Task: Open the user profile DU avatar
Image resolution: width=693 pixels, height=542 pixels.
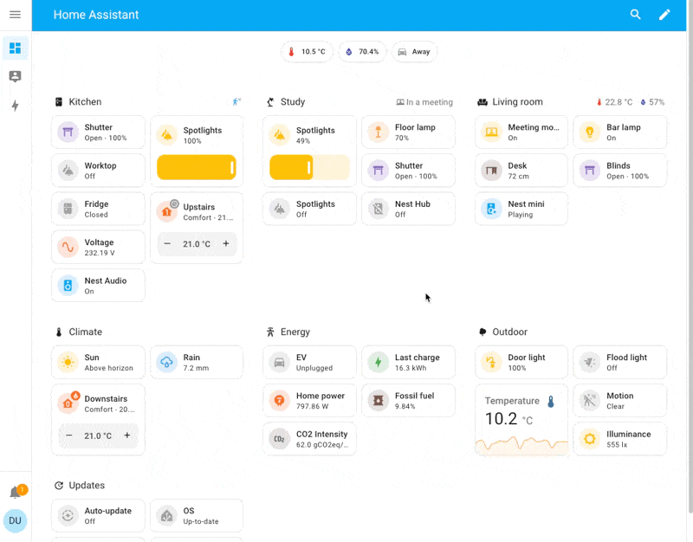Action: [15, 521]
